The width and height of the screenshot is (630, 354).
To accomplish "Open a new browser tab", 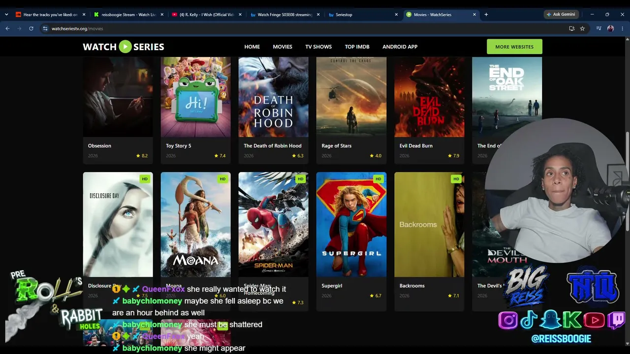I will coord(486,15).
